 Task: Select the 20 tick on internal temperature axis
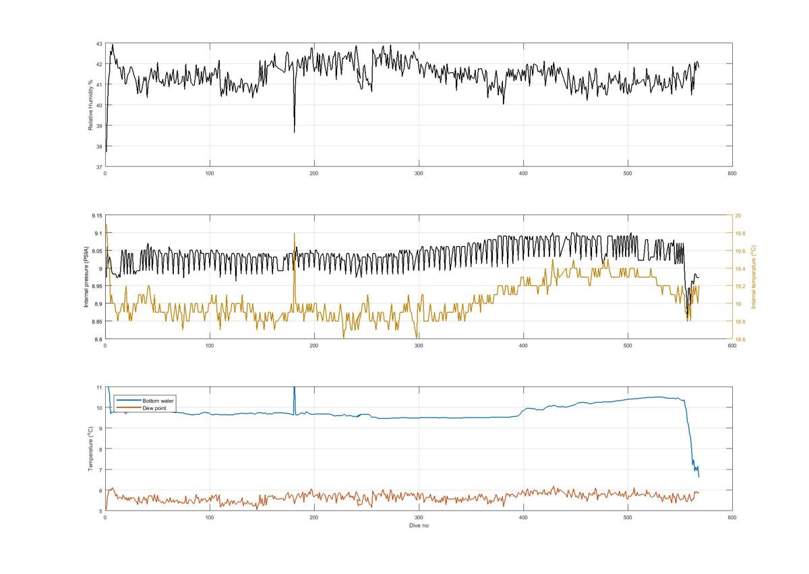[738, 216]
